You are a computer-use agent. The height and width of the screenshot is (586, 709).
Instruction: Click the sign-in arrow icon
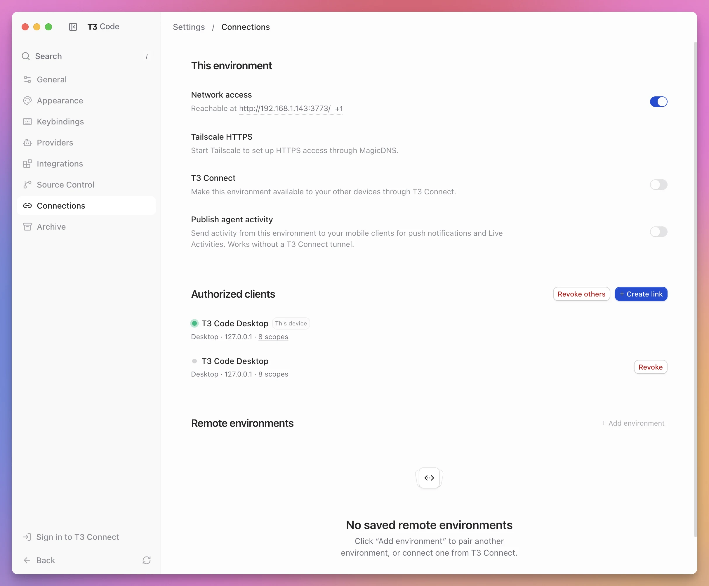(x=27, y=537)
